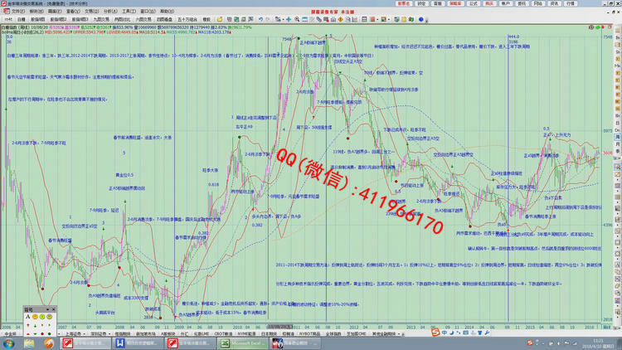The height and width of the screenshot is (350, 622).
Task: Open the 交易 menu
Action: click(x=91, y=11)
